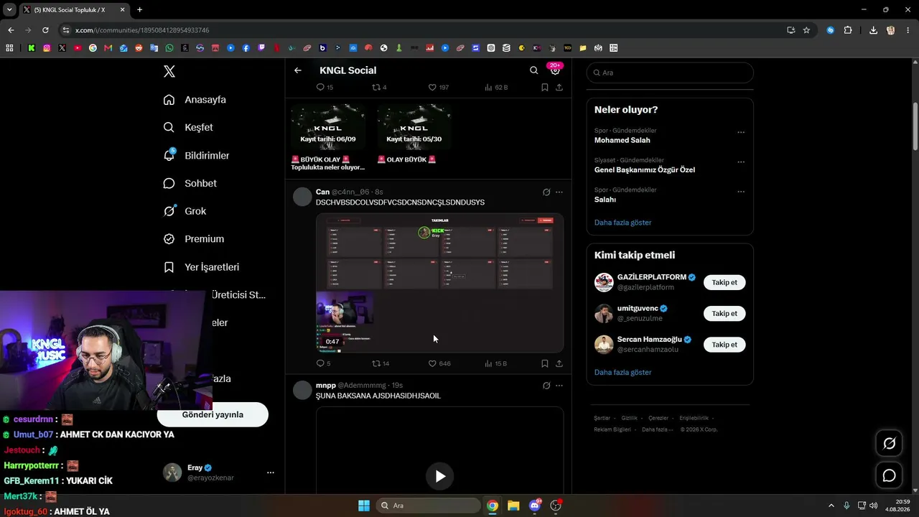919x517 pixels.
Task: Follow umitguvenc with Takip et
Action: pos(724,313)
